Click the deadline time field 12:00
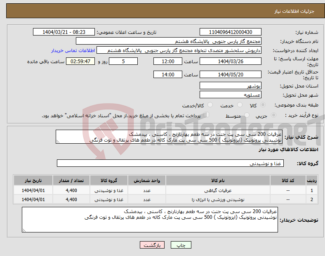This screenshot has height=256, width=325. tap(168, 62)
